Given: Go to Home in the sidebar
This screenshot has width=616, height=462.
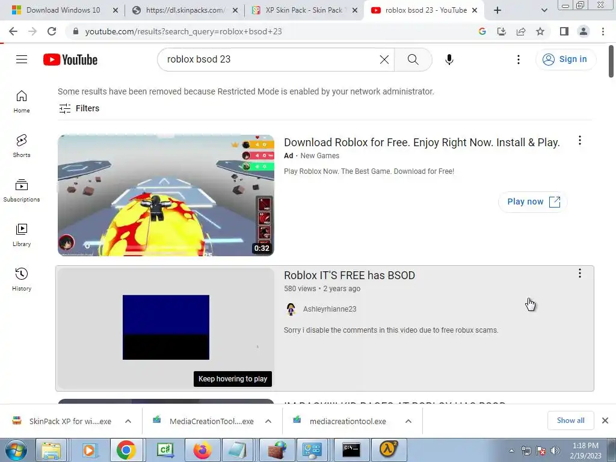Looking at the screenshot, I should pos(22,101).
